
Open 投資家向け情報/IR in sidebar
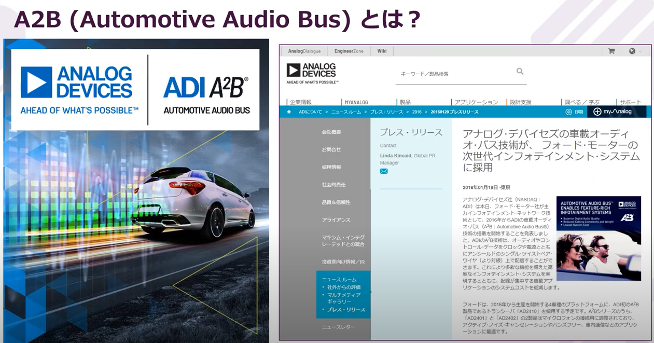click(343, 262)
